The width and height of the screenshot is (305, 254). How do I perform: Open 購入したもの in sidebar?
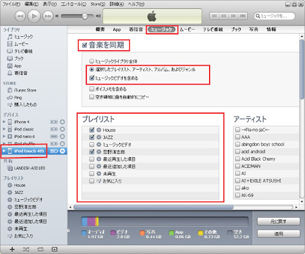[22, 105]
